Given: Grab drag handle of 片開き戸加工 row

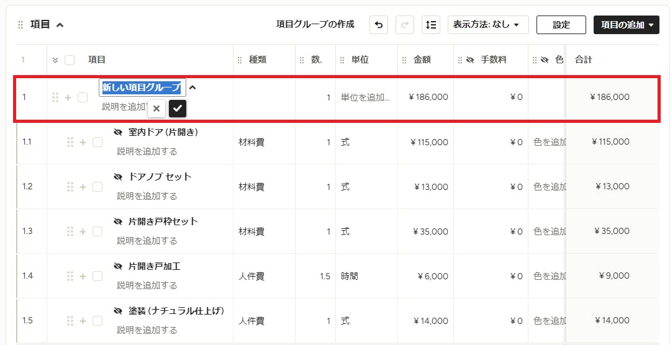Looking at the screenshot, I should point(71,276).
